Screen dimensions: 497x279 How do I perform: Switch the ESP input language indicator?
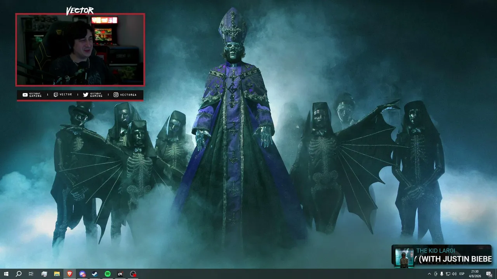coord(462,274)
